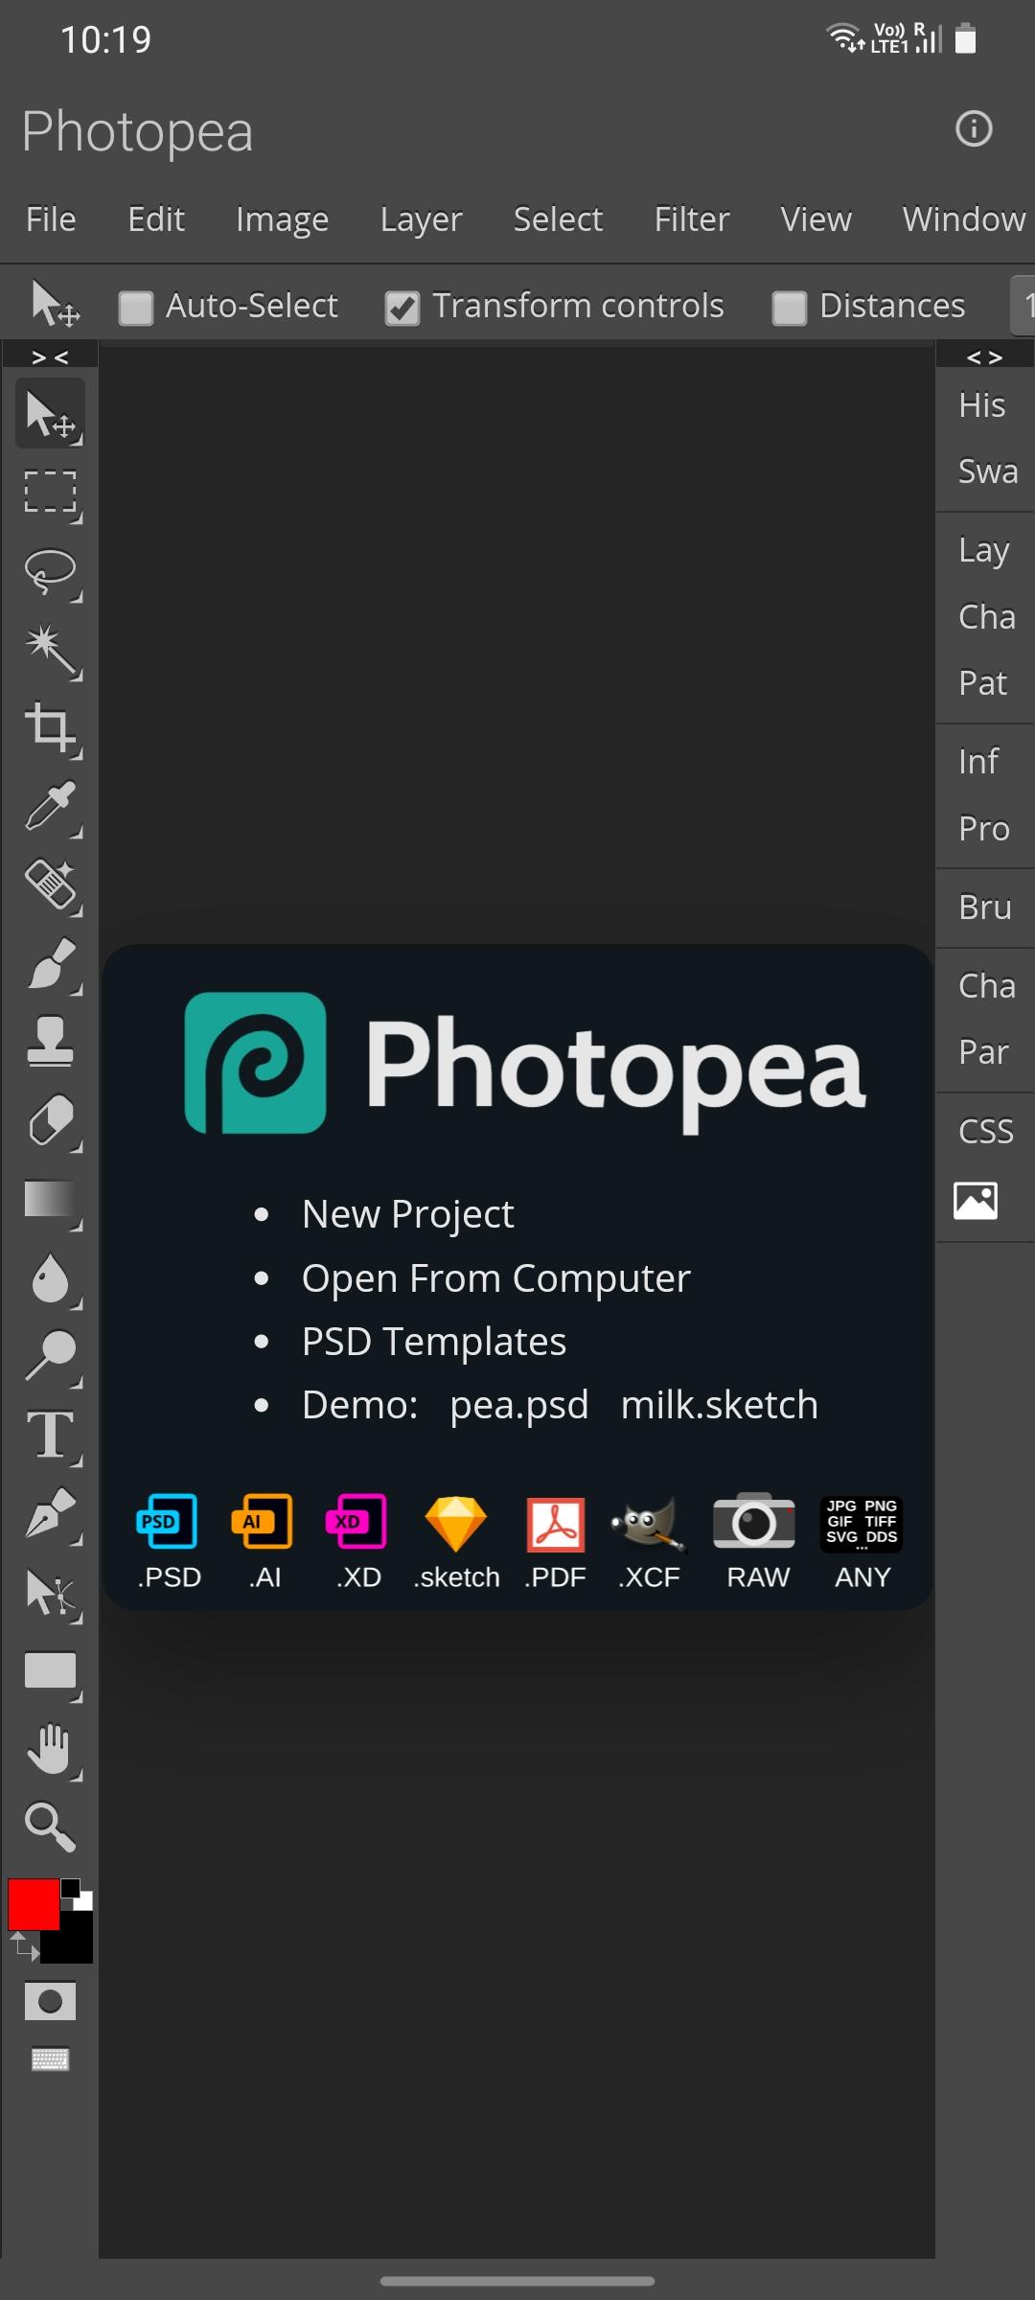The image size is (1035, 2300).
Task: Open the View menu
Action: point(816,219)
